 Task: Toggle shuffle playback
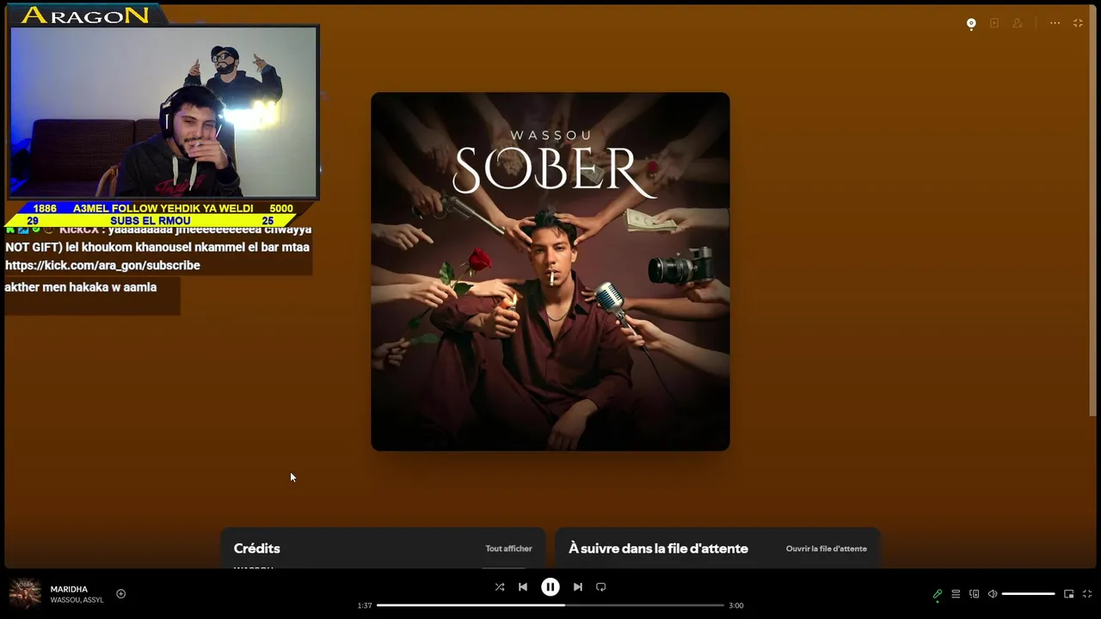pos(500,587)
